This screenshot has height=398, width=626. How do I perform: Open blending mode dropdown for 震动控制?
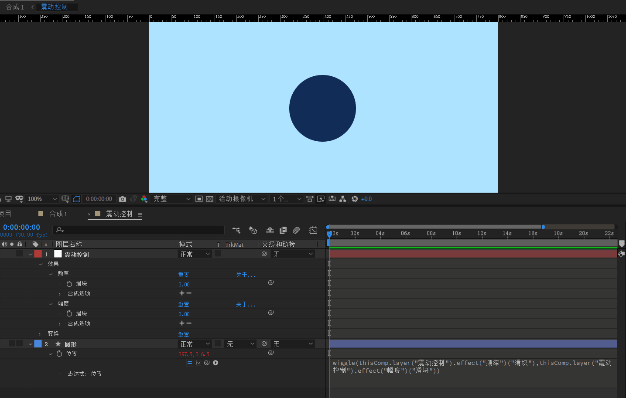coord(195,254)
